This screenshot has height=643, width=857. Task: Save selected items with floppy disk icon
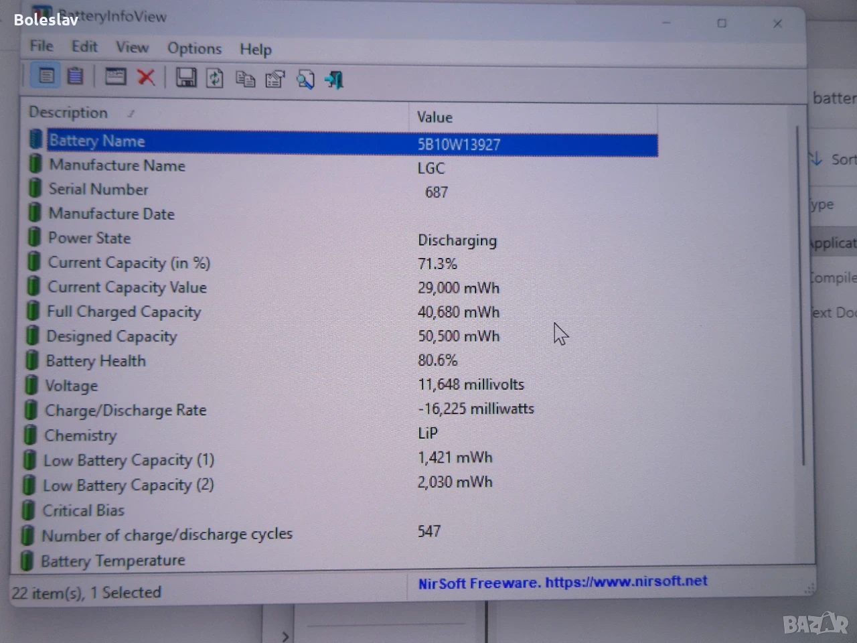185,78
